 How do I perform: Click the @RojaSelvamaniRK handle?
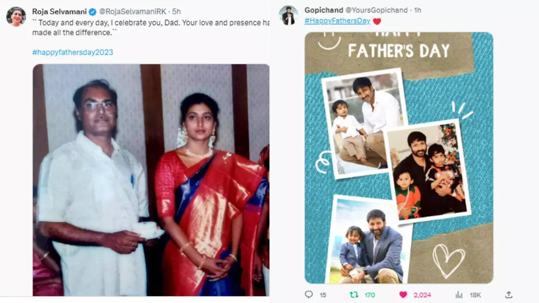point(133,11)
